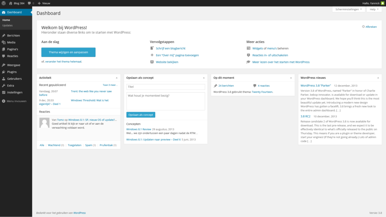
Task: Collapse the Activiteit widget
Action: point(116,78)
